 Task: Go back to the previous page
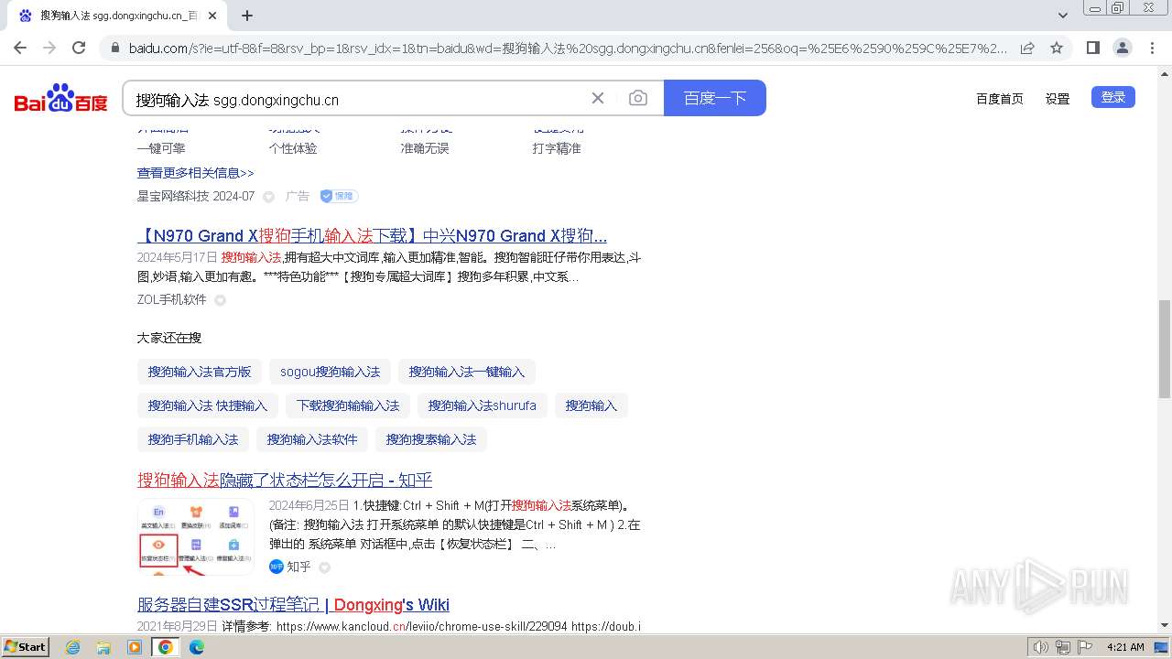20,48
